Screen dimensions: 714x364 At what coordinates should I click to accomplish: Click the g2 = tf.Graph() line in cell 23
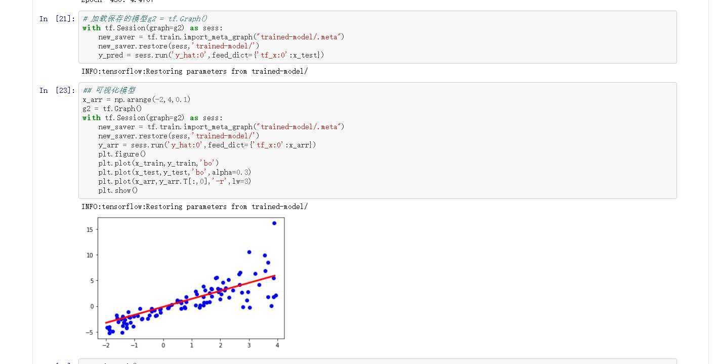pos(112,109)
